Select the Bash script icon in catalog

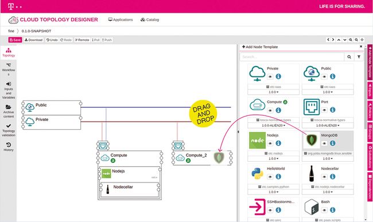(x=312, y=207)
